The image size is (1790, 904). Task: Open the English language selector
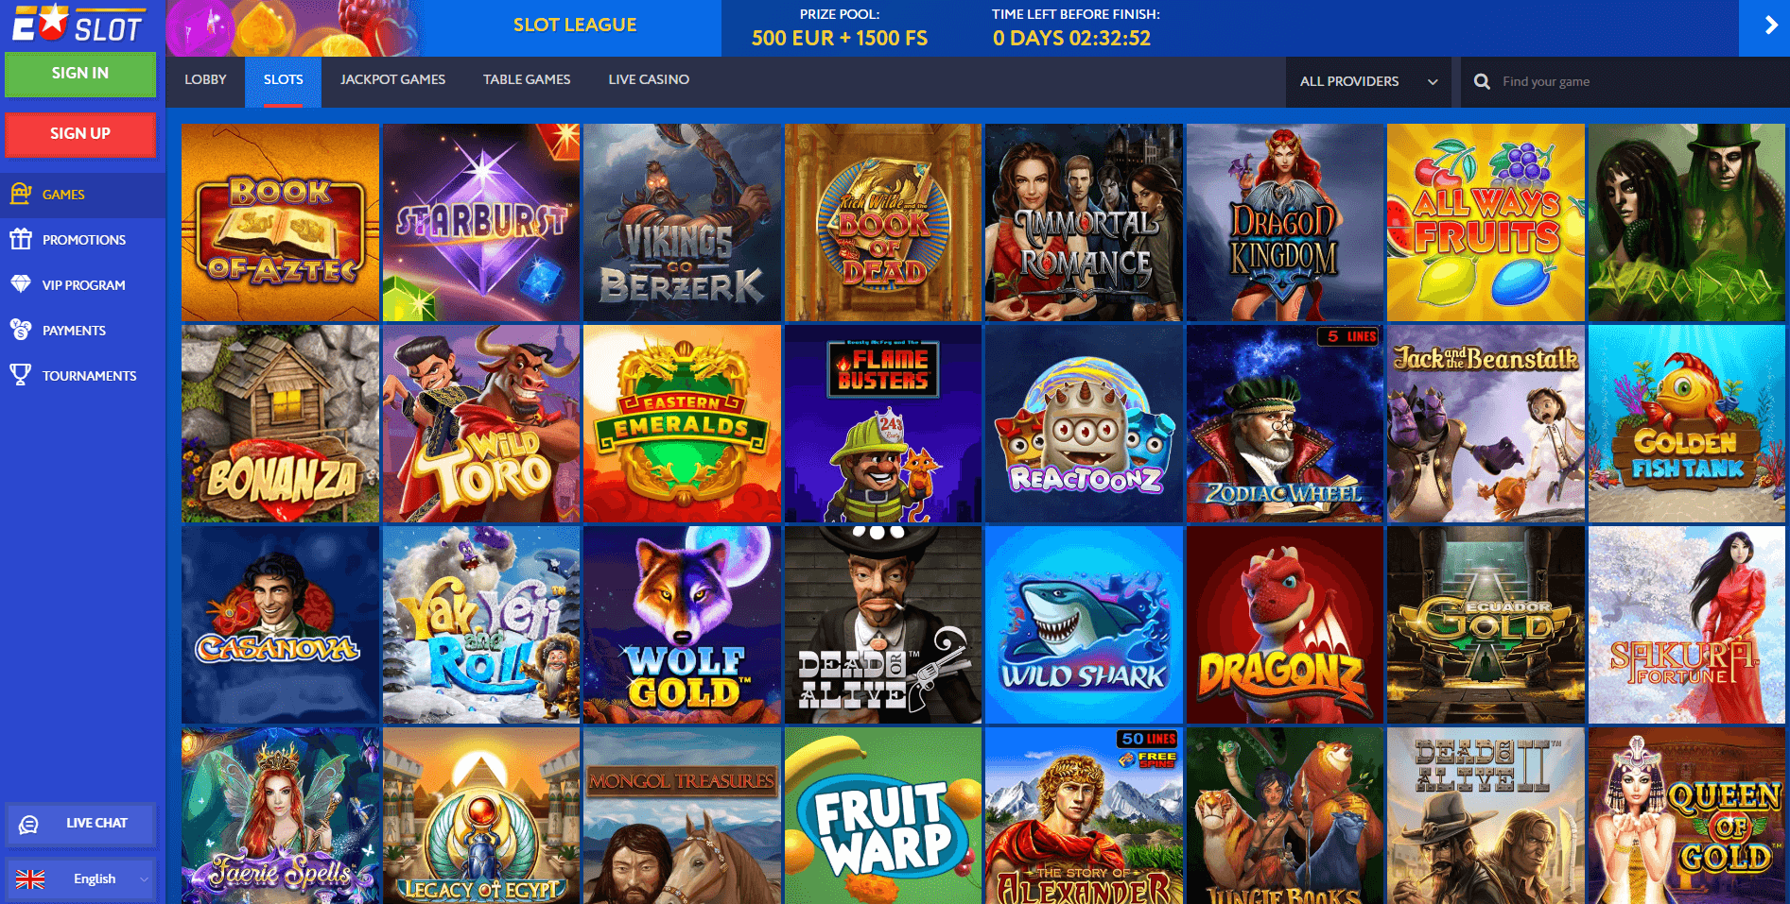coord(81,879)
